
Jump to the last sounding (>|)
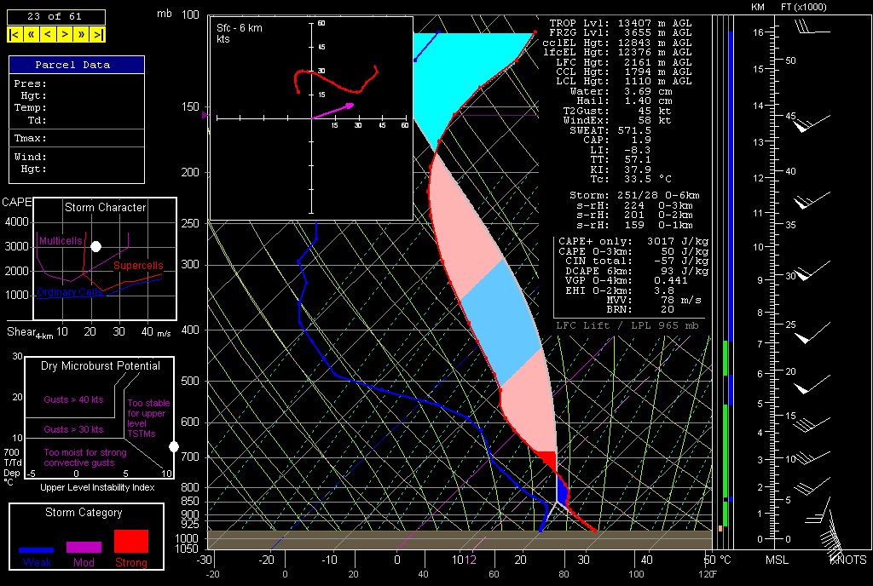tap(98, 34)
